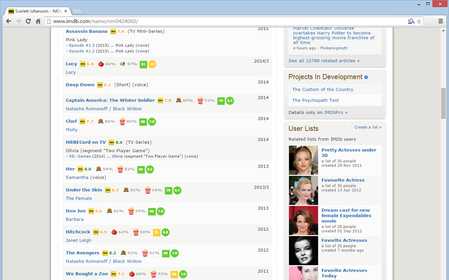
Task: Open the Marvel Cinematic Universe news article
Action: point(334,35)
